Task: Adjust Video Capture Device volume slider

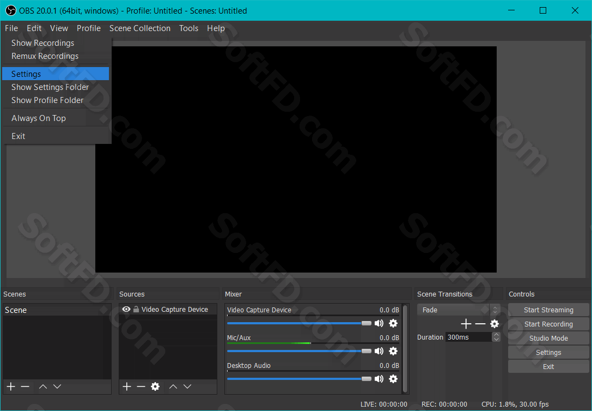Action: (x=299, y=323)
